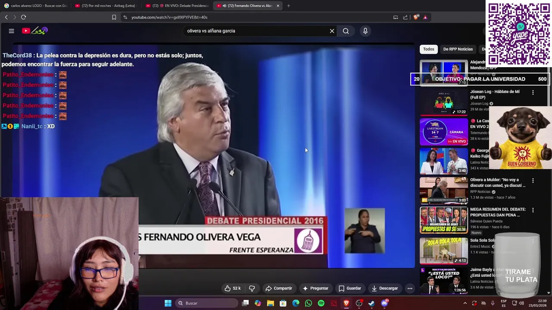The image size is (552, 310).
Task: Open the Brave Shields lion icon
Action: [416, 17]
